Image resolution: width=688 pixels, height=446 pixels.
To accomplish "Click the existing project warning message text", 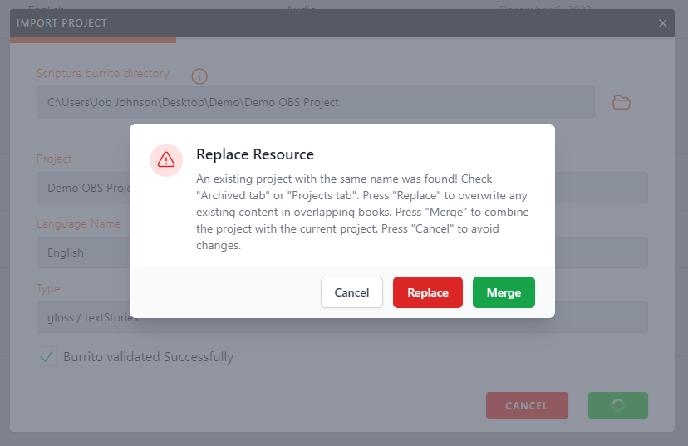I will [x=362, y=212].
